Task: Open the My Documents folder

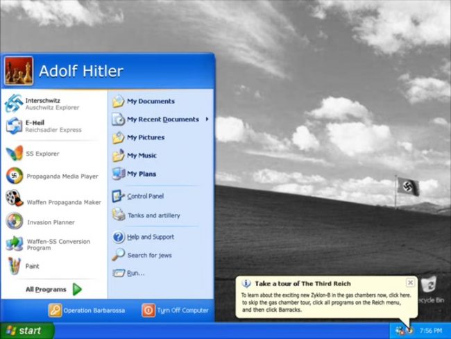Action: 144,101
